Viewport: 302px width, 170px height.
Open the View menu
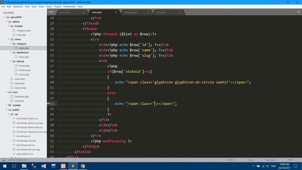pyautogui.click(x=34, y=7)
